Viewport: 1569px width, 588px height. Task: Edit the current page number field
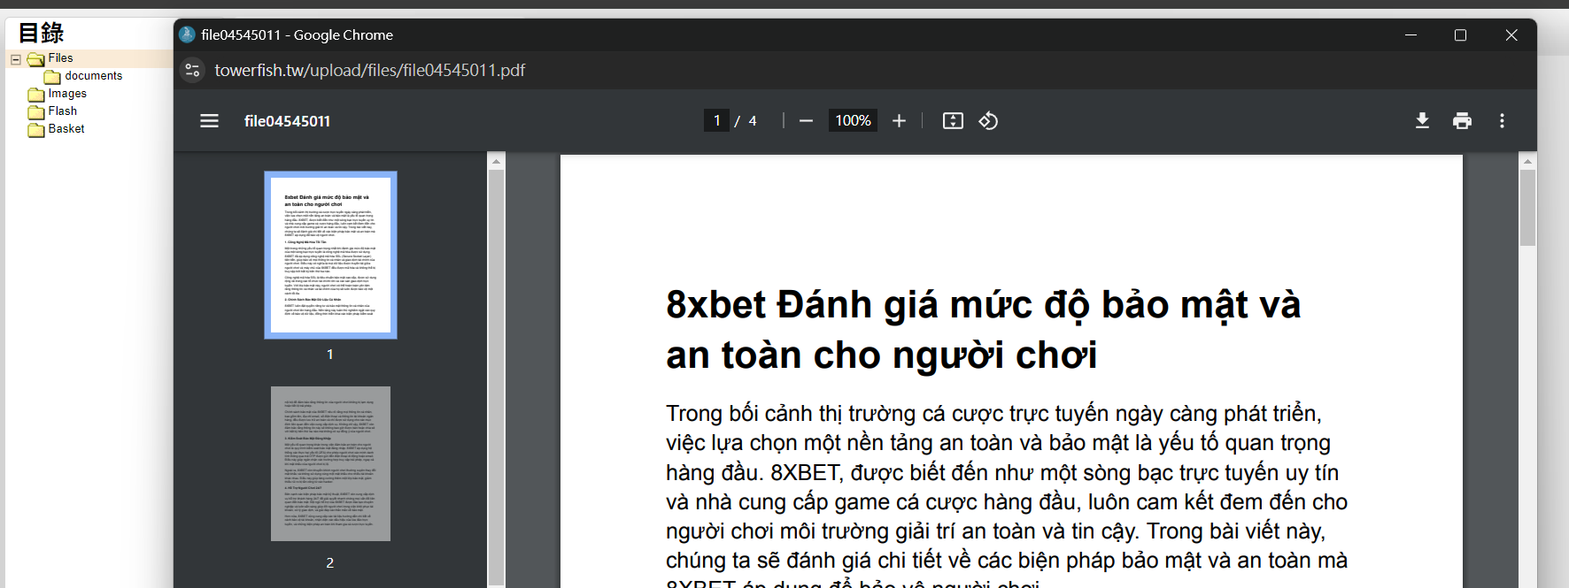click(716, 121)
